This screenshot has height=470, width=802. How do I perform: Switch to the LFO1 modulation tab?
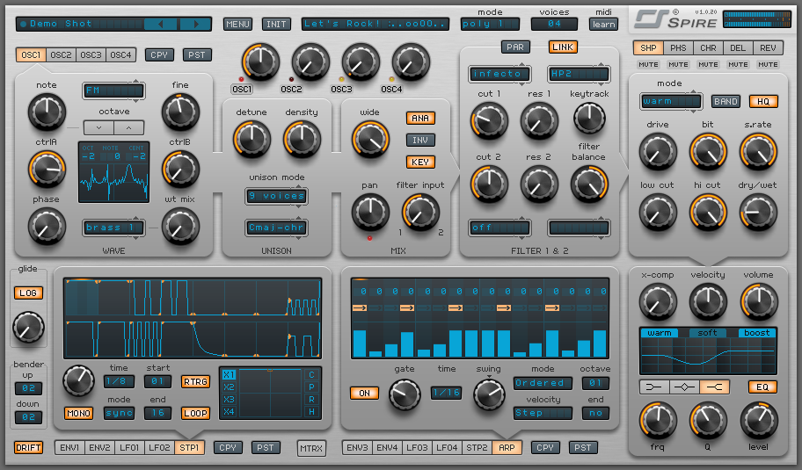tap(129, 448)
